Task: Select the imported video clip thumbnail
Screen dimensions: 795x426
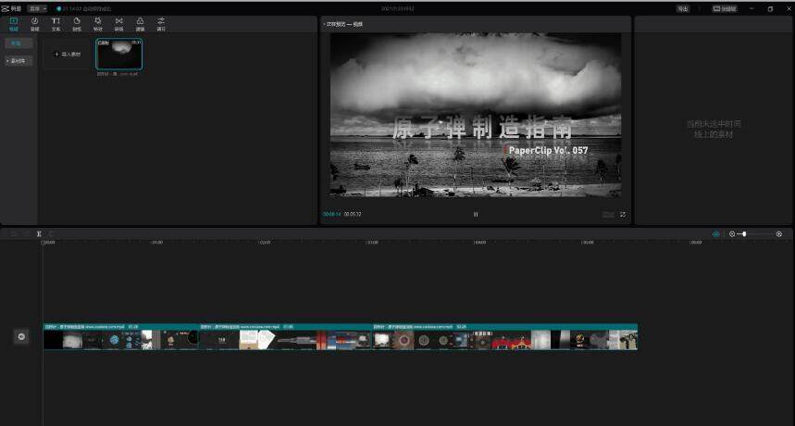Action: (x=119, y=54)
